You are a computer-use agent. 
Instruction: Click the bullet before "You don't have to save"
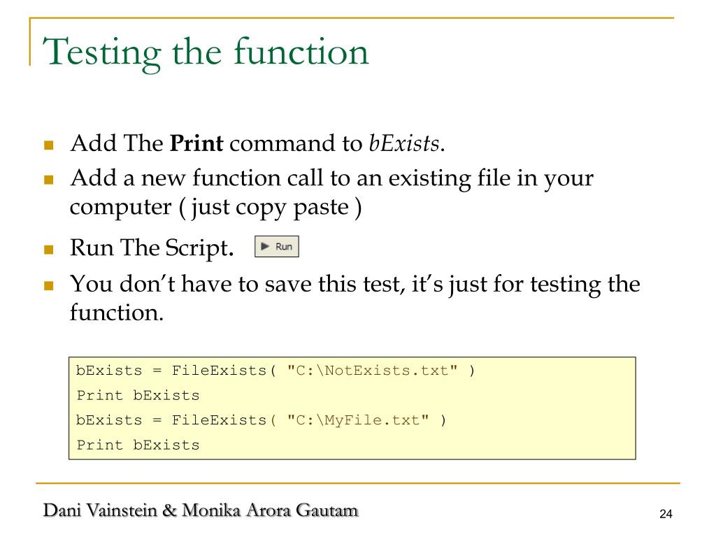point(48,287)
